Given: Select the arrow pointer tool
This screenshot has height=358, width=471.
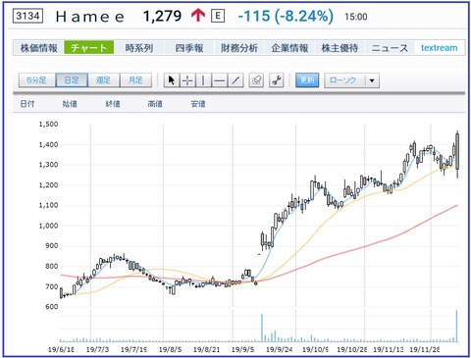Looking at the screenshot, I should (x=172, y=80).
